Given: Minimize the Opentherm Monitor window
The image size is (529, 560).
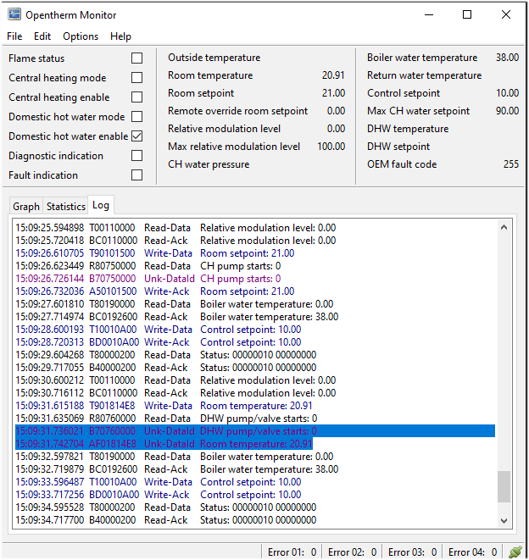Looking at the screenshot, I should 429,14.
